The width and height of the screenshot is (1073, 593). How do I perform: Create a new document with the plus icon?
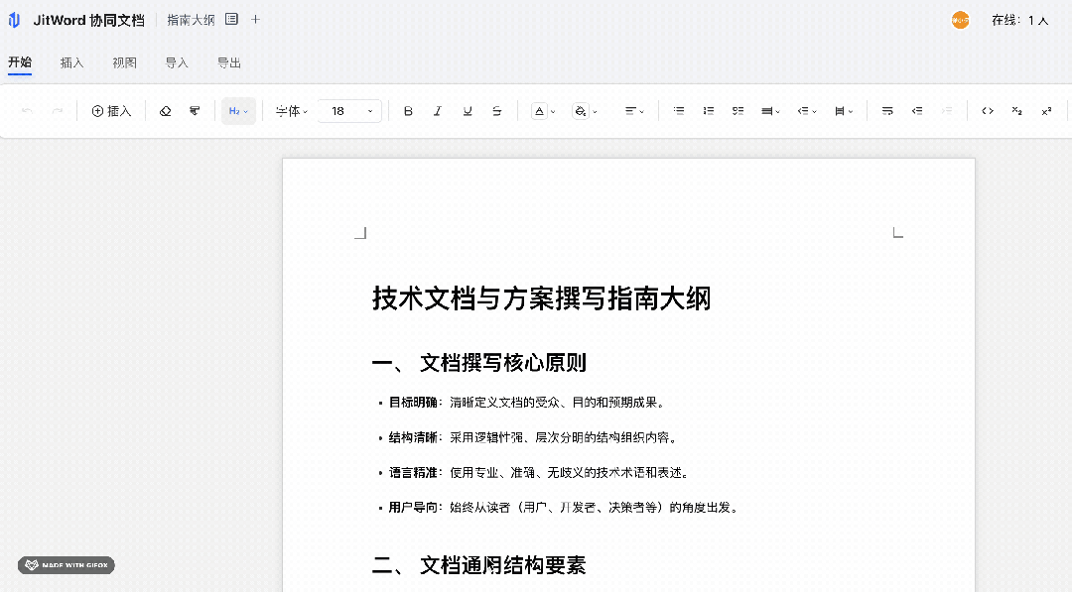[x=255, y=19]
